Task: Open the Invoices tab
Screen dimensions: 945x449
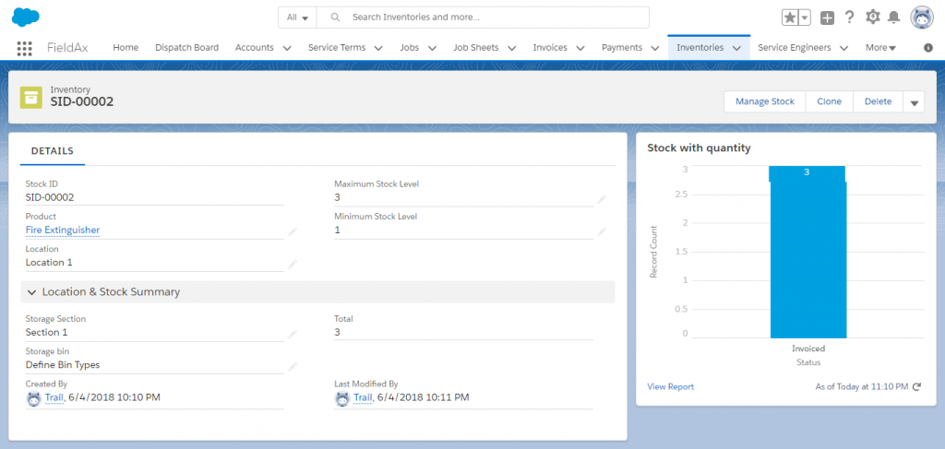Action: click(x=550, y=48)
